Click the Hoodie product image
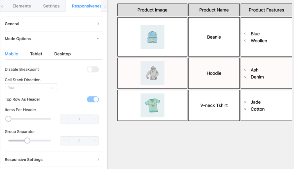The width and height of the screenshot is (294, 169). coord(152,73)
